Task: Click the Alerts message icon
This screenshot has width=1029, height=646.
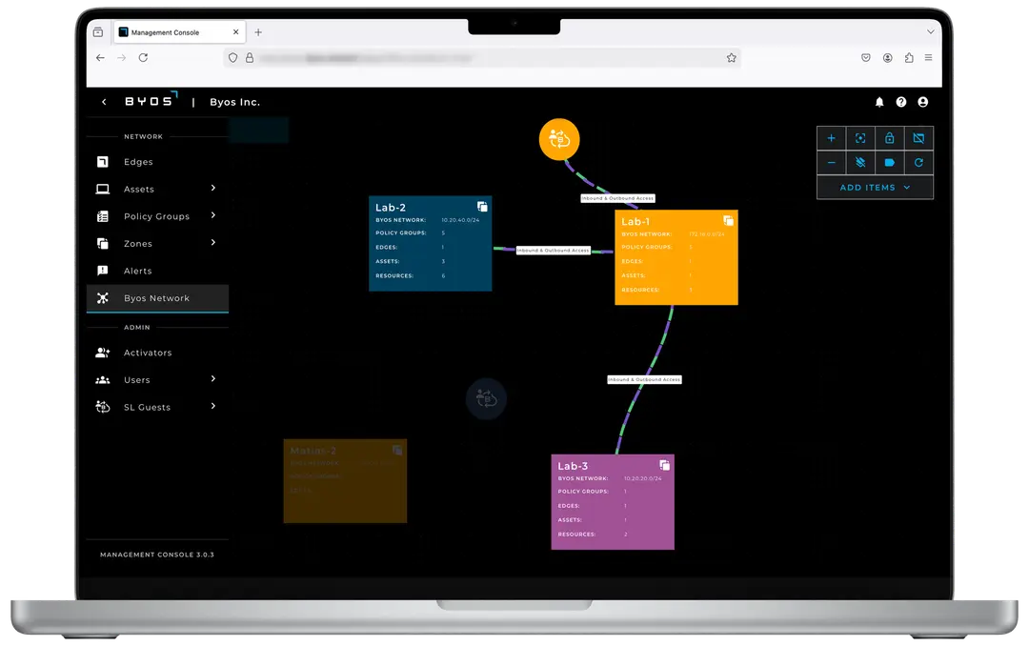Action: [102, 271]
